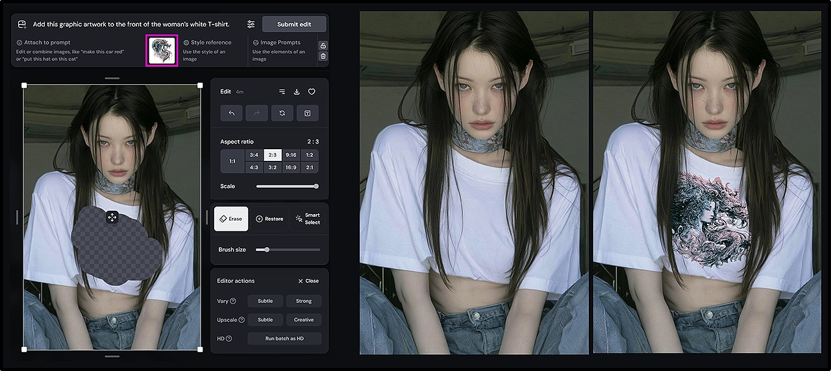
Task: Open the result image without the shirt graphic
Action: (x=474, y=182)
